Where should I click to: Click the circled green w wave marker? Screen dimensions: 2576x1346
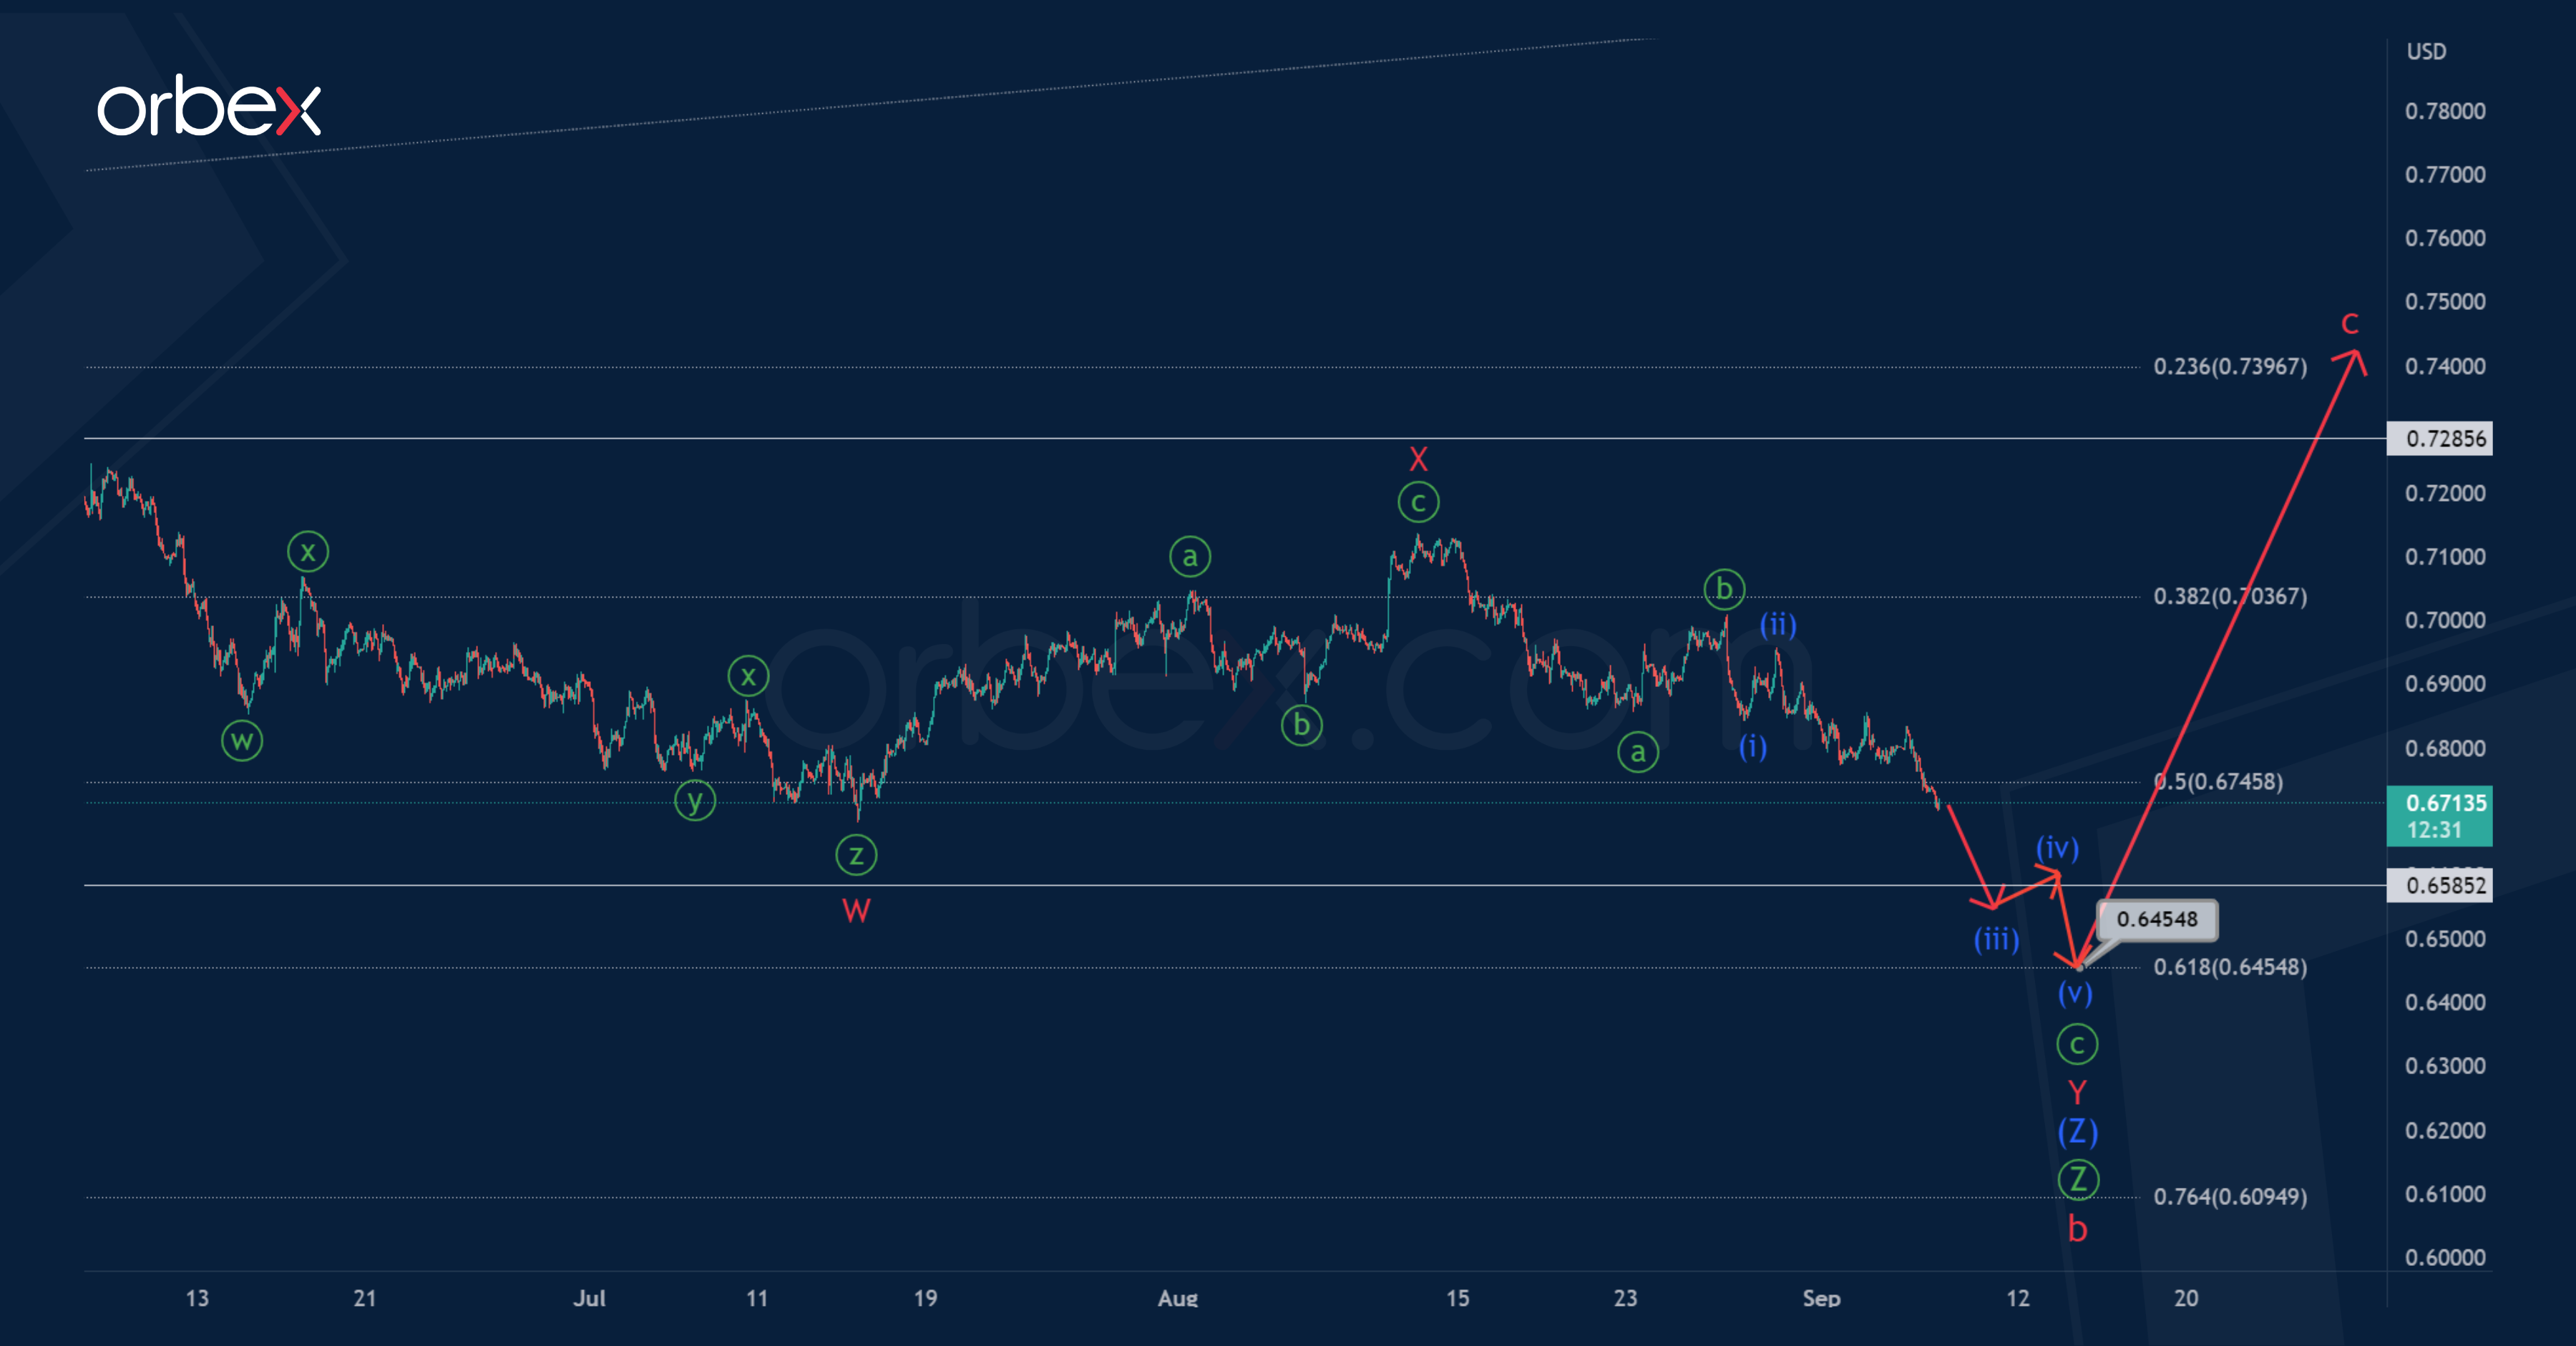(x=242, y=741)
